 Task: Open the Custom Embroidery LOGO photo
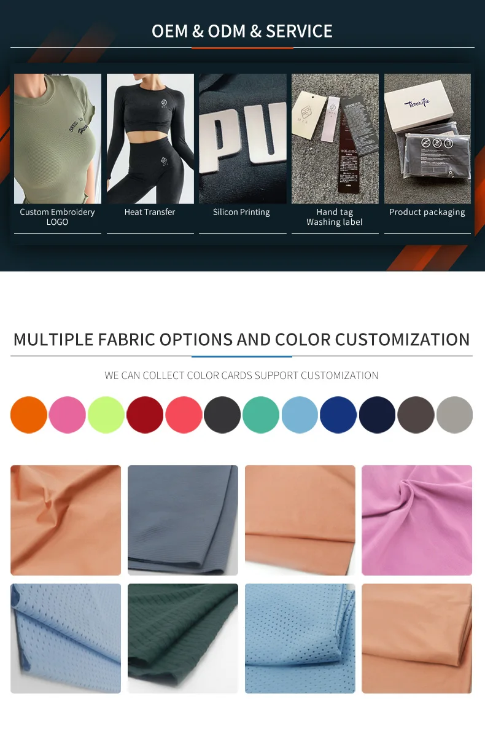[58, 139]
